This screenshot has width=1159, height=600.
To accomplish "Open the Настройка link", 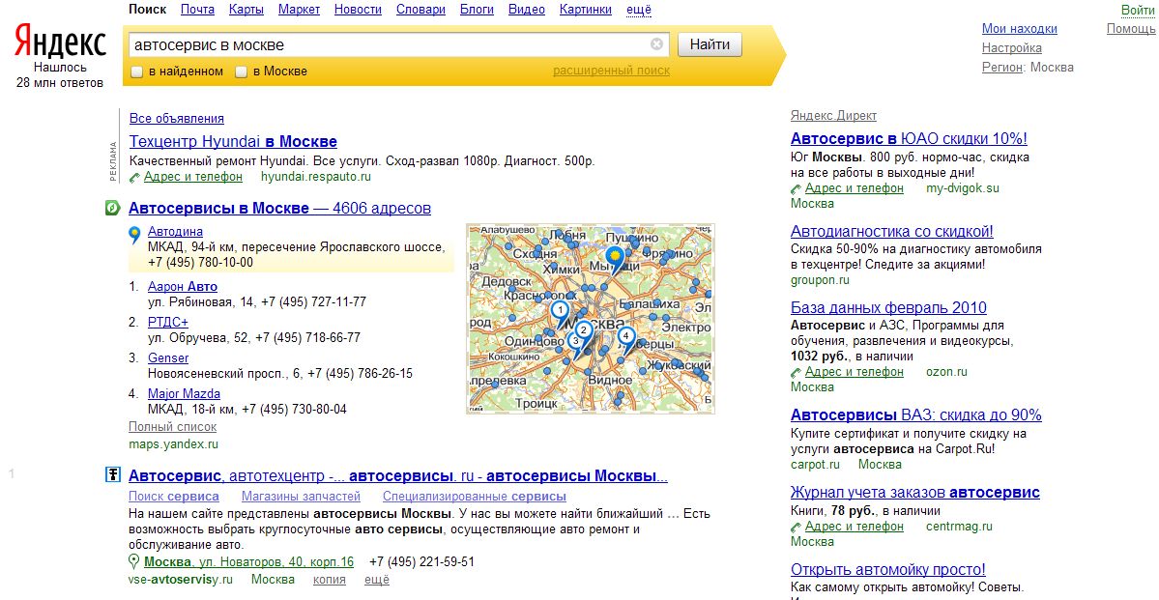I will coord(1012,48).
